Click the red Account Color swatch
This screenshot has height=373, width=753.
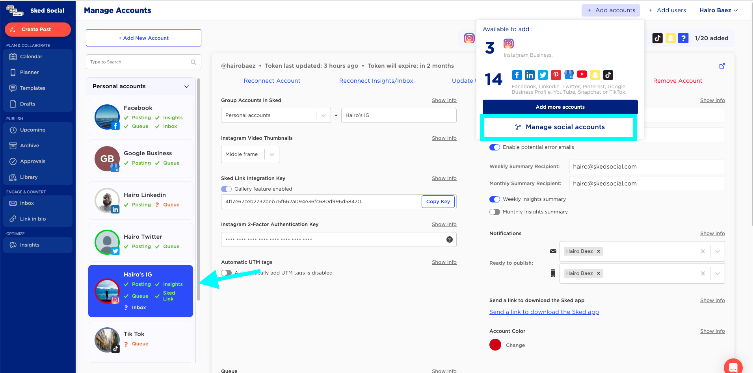coord(495,345)
